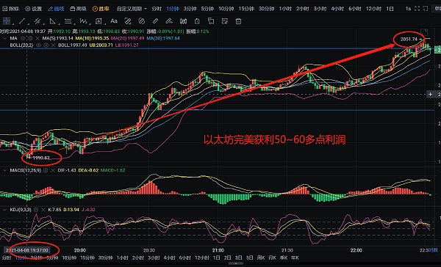Select top 3分钟 period tab
This screenshot has width=441, height=267.
coord(190,9)
